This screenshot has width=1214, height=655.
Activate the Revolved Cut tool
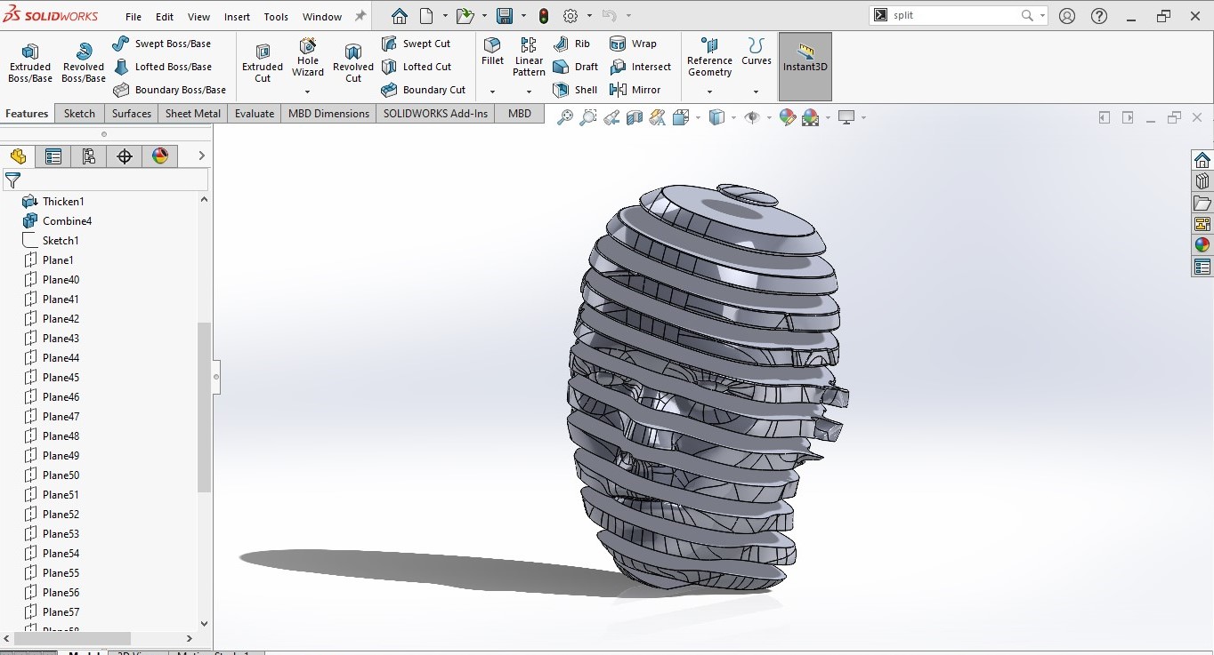353,62
